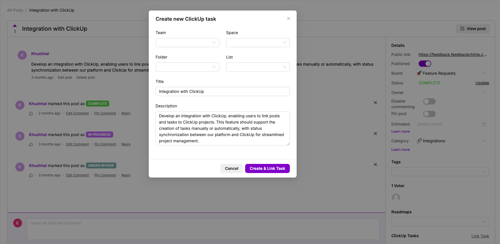Turn on the Pin post toggle

pyautogui.click(x=429, y=114)
